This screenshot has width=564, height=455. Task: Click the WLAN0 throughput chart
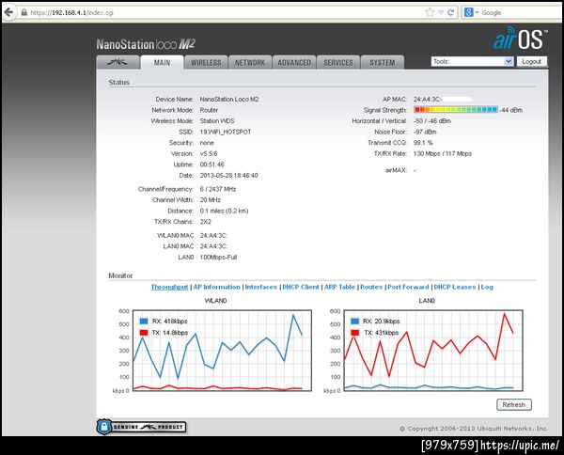click(222, 351)
